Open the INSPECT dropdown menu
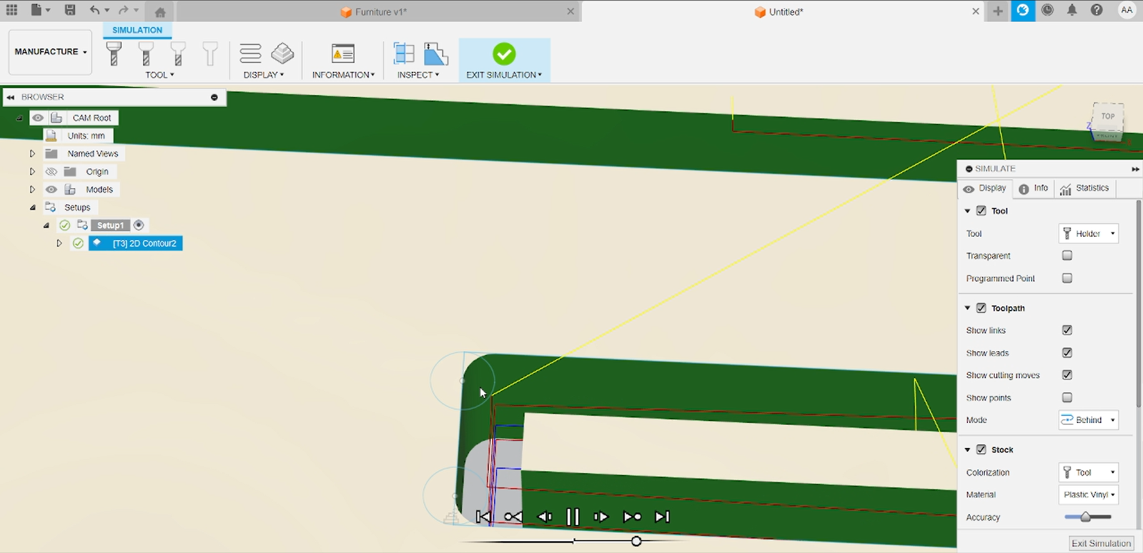1143x553 pixels. click(x=418, y=75)
